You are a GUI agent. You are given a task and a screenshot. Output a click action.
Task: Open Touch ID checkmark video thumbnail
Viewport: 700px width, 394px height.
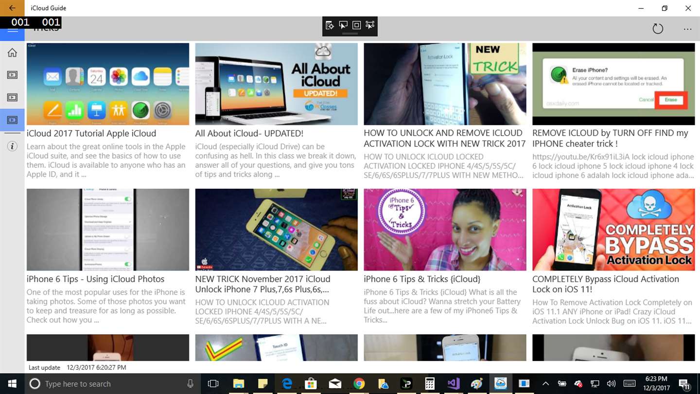pos(276,347)
